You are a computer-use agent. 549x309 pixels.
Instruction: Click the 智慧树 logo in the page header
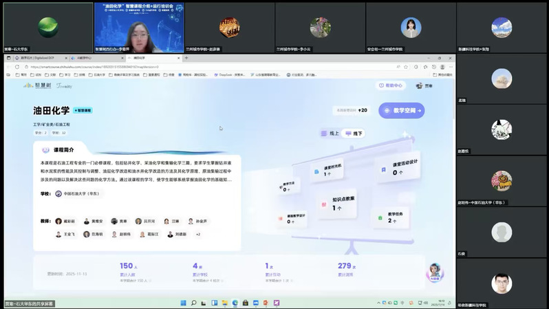[33, 85]
